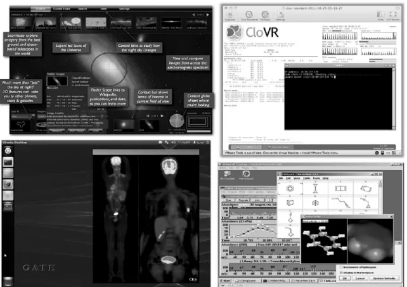The width and height of the screenshot is (407, 287).
Task: Open the WMAP ILC 5-Year thumbnail
Action: coord(96,23)
